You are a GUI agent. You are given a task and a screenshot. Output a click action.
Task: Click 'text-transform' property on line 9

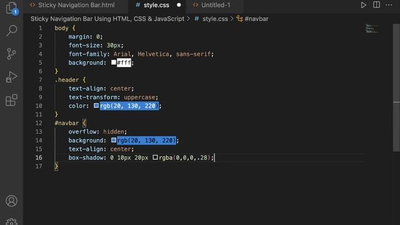coord(92,97)
